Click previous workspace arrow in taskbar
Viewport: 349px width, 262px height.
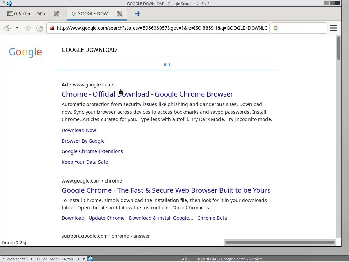[x=3, y=259]
